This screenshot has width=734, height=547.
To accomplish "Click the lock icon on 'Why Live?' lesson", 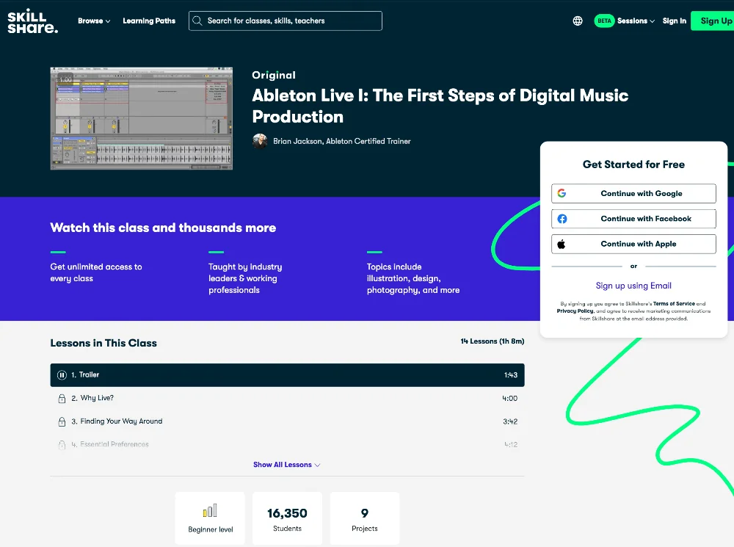I will [x=61, y=397].
